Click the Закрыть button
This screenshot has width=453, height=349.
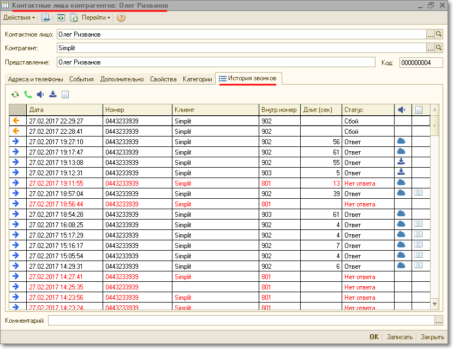(432, 337)
